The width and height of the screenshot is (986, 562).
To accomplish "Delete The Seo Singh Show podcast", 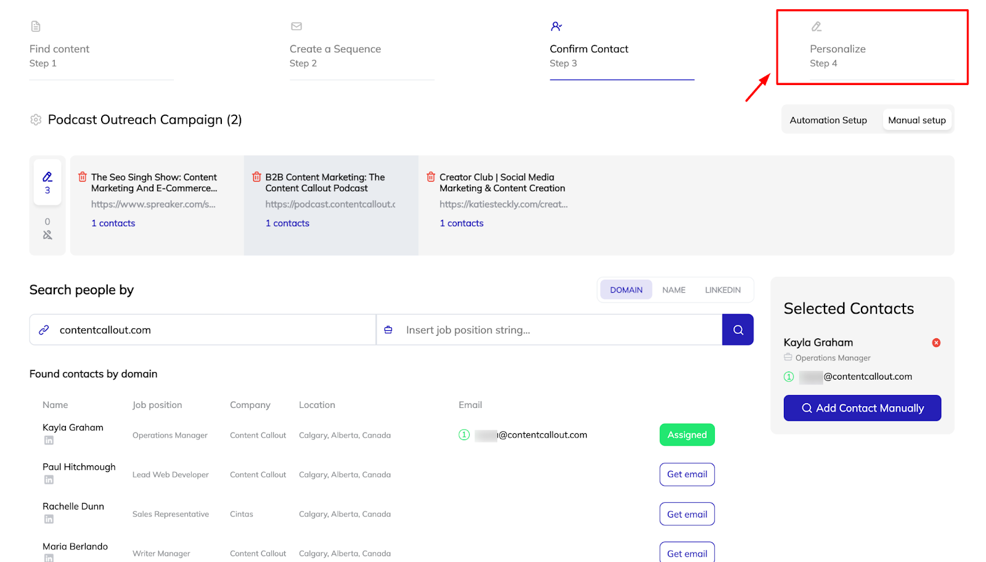I will point(83,177).
